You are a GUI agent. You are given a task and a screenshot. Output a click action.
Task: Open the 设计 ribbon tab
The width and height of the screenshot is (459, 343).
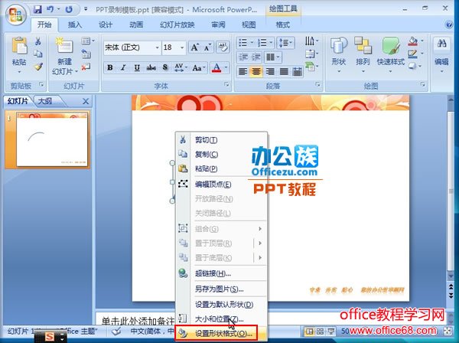click(106, 25)
